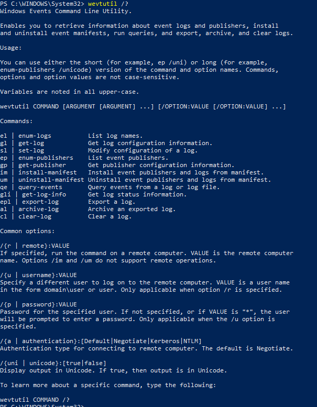
Task: Click the get-log-info command name
Action: (44, 194)
